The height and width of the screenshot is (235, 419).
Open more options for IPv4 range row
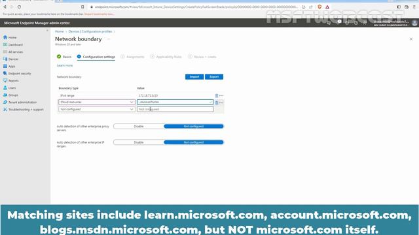(221, 96)
